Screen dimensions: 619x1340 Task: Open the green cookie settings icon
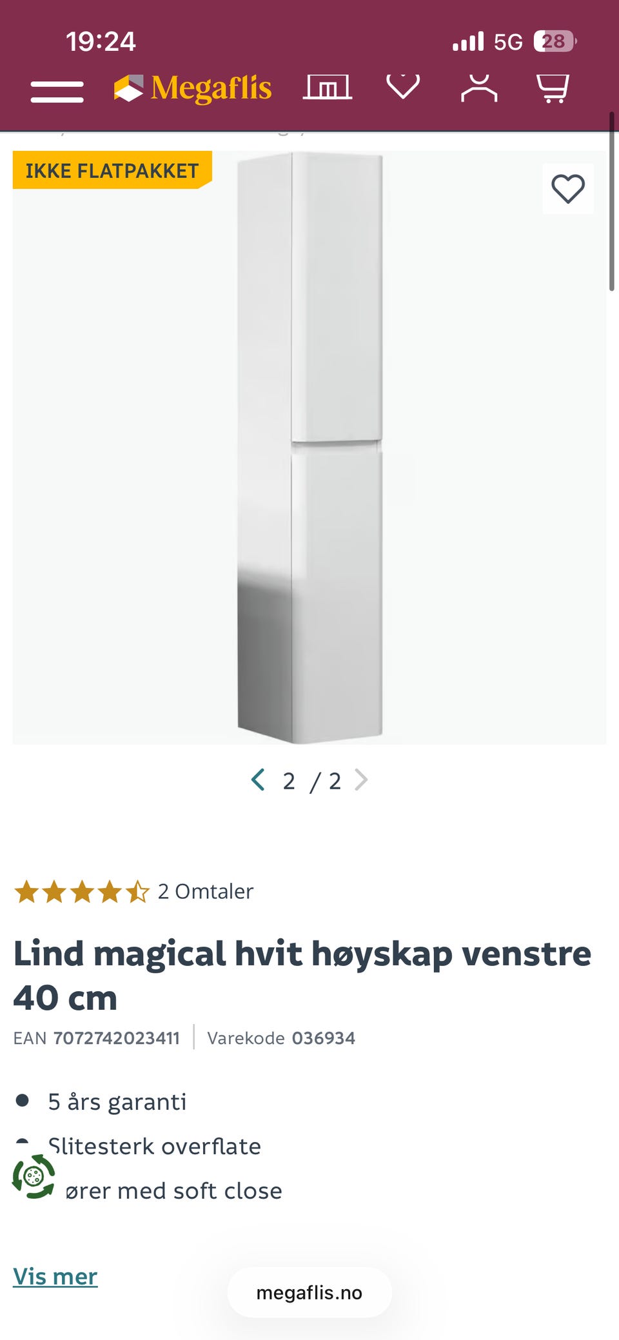pyautogui.click(x=34, y=1177)
